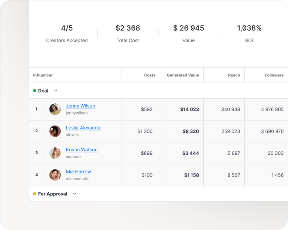Click the watsonk handle text

click(x=73, y=157)
